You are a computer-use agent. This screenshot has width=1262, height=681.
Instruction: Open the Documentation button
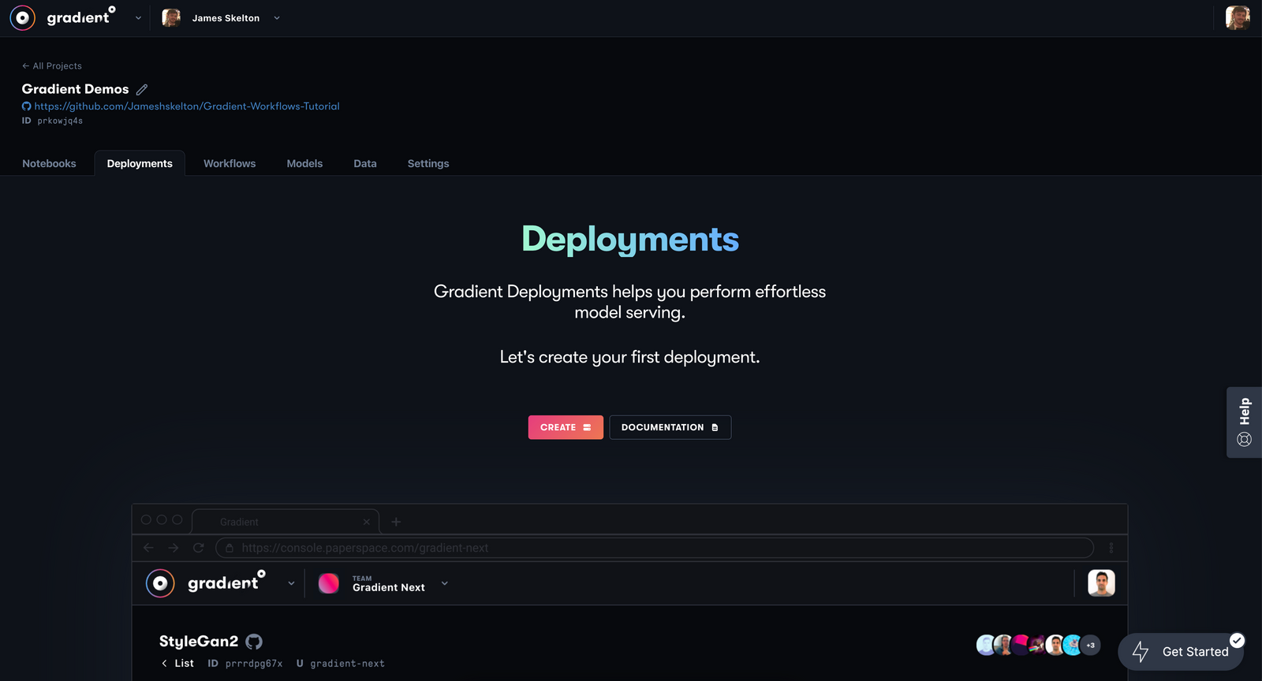[670, 427]
